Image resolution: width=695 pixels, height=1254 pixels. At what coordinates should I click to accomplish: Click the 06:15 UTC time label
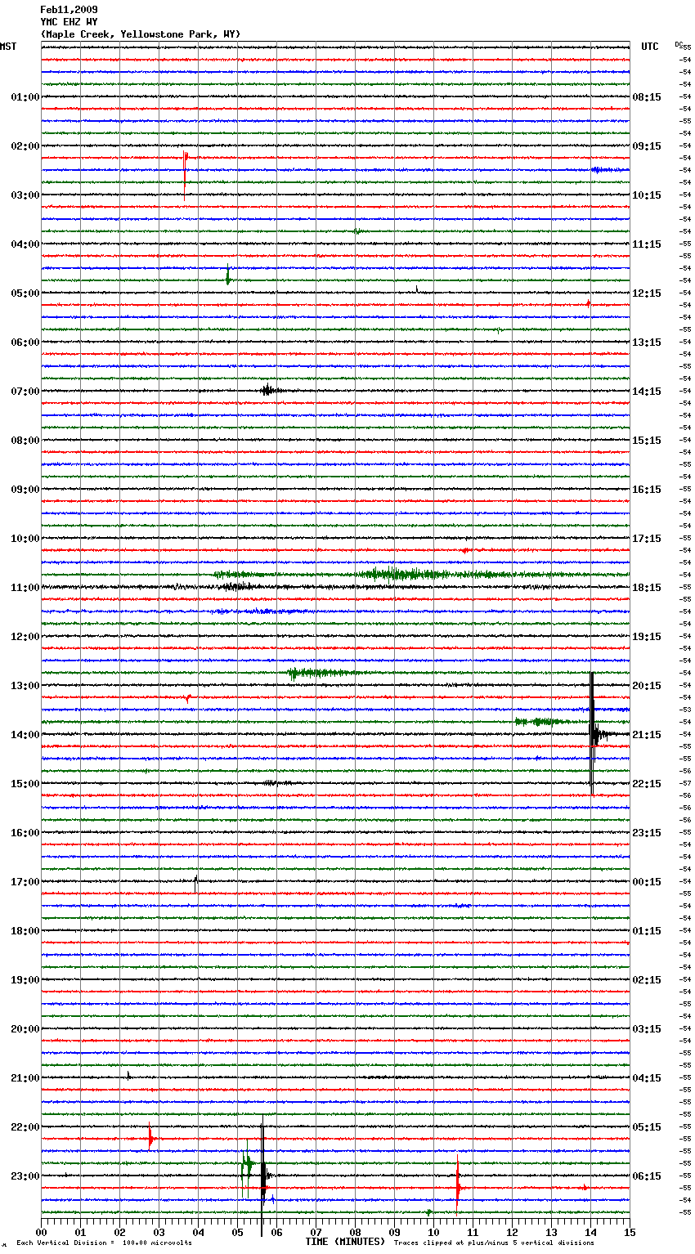point(647,1176)
